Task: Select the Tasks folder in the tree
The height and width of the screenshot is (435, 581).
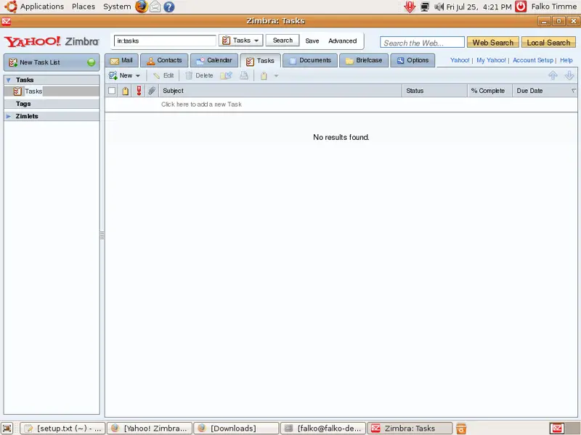Action: [52, 91]
